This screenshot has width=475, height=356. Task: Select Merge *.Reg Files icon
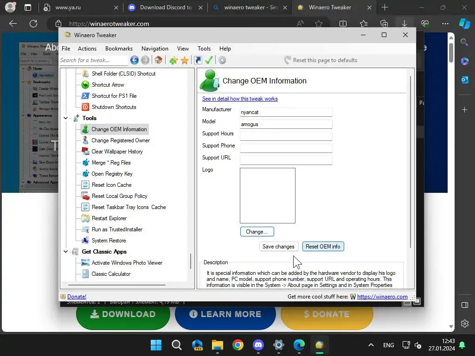[x=85, y=163]
